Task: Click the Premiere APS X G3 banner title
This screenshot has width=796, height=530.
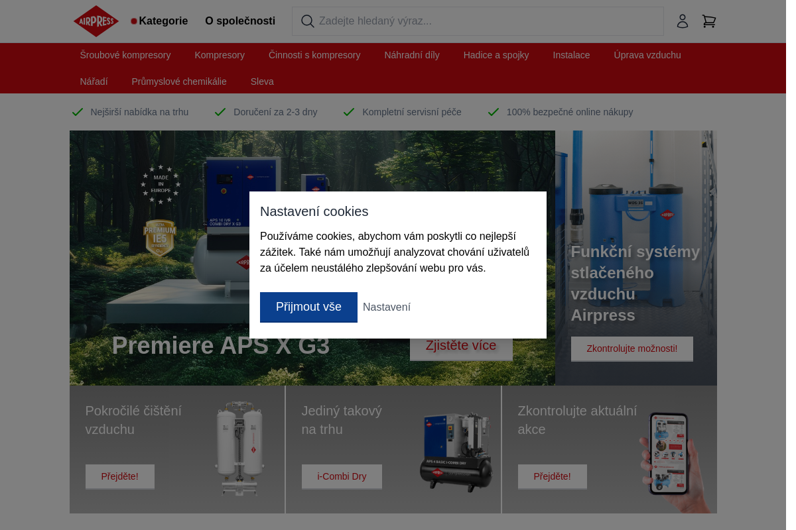Action: click(221, 346)
